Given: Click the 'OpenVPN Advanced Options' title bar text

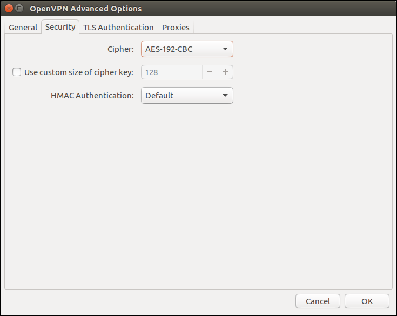Looking at the screenshot, I should [x=85, y=9].
